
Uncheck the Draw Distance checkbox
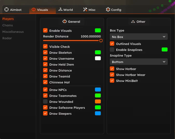[x=45, y=70]
